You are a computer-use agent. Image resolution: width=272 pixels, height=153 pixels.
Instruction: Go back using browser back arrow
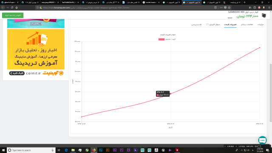pyautogui.click(x=3, y=8)
